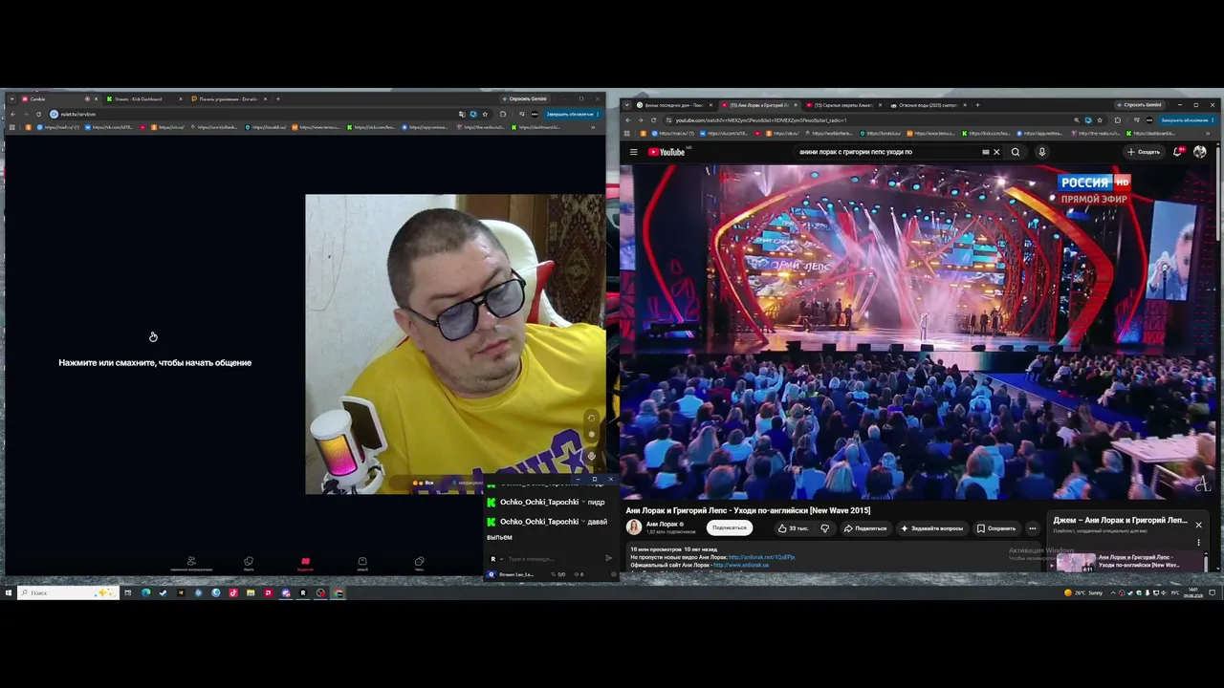The image size is (1224, 688).
Task: Reload the rulet.tv page
Action: (x=38, y=114)
